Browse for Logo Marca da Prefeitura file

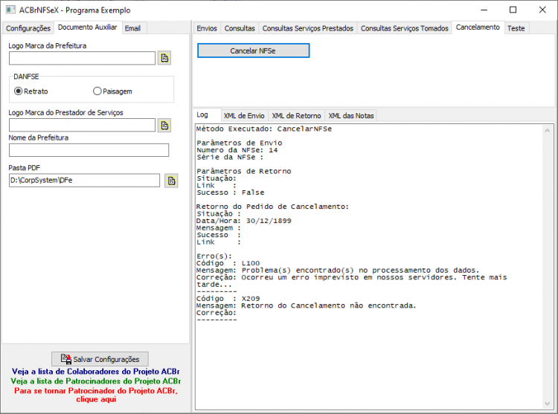(164, 58)
